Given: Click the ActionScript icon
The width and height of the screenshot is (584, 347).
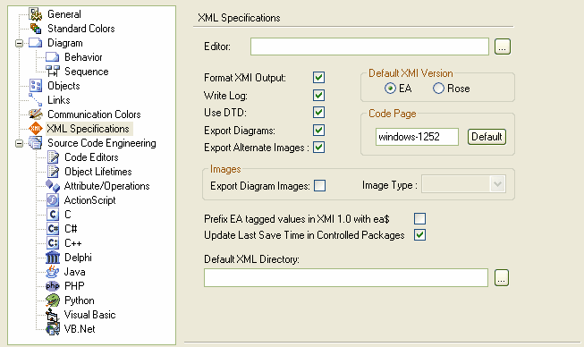Looking at the screenshot, I should pyautogui.click(x=53, y=200).
